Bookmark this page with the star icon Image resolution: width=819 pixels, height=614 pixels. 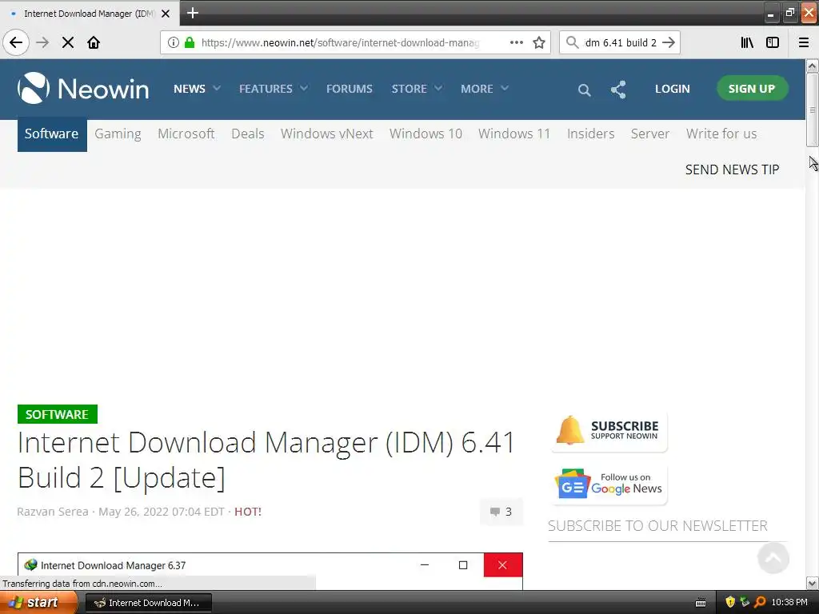pyautogui.click(x=539, y=43)
